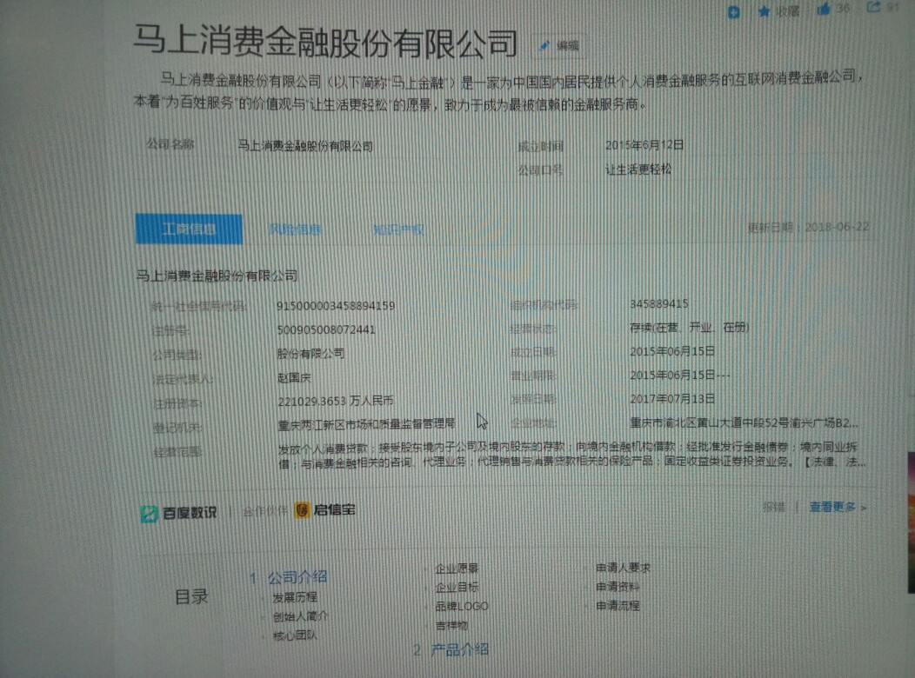Go to 申请流程 section

coord(618,606)
